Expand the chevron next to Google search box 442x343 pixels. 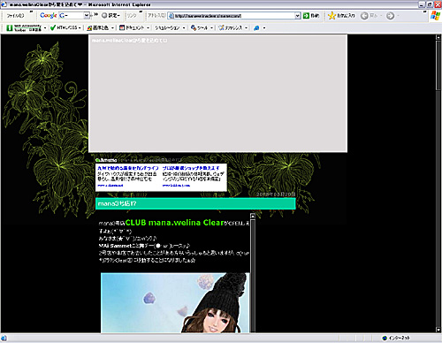pyautogui.click(x=95, y=14)
